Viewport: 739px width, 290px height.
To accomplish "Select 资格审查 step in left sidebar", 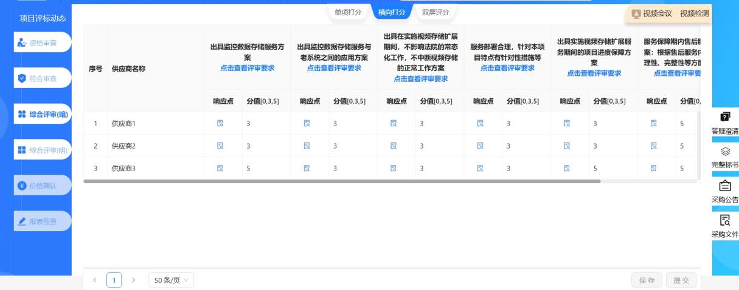I will click(x=43, y=42).
